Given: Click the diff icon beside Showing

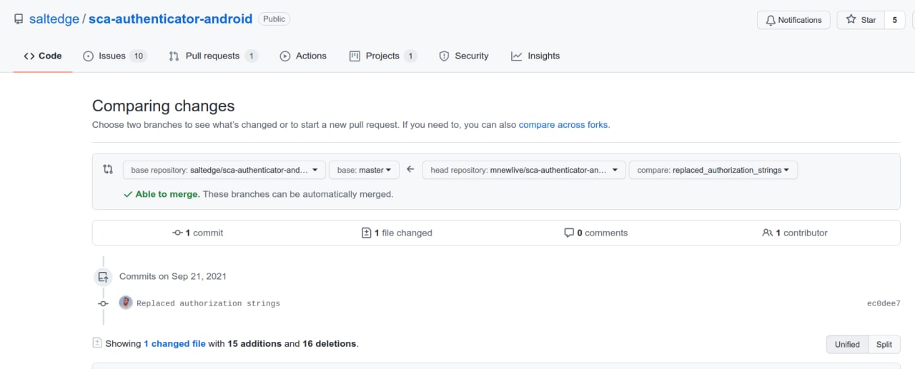Looking at the screenshot, I should 97,343.
